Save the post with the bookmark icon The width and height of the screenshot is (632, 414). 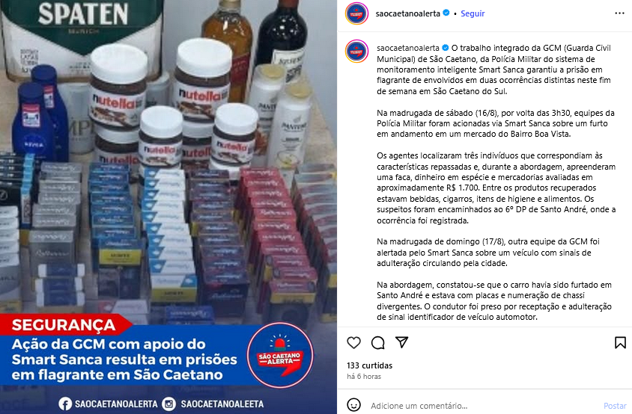pos(620,343)
